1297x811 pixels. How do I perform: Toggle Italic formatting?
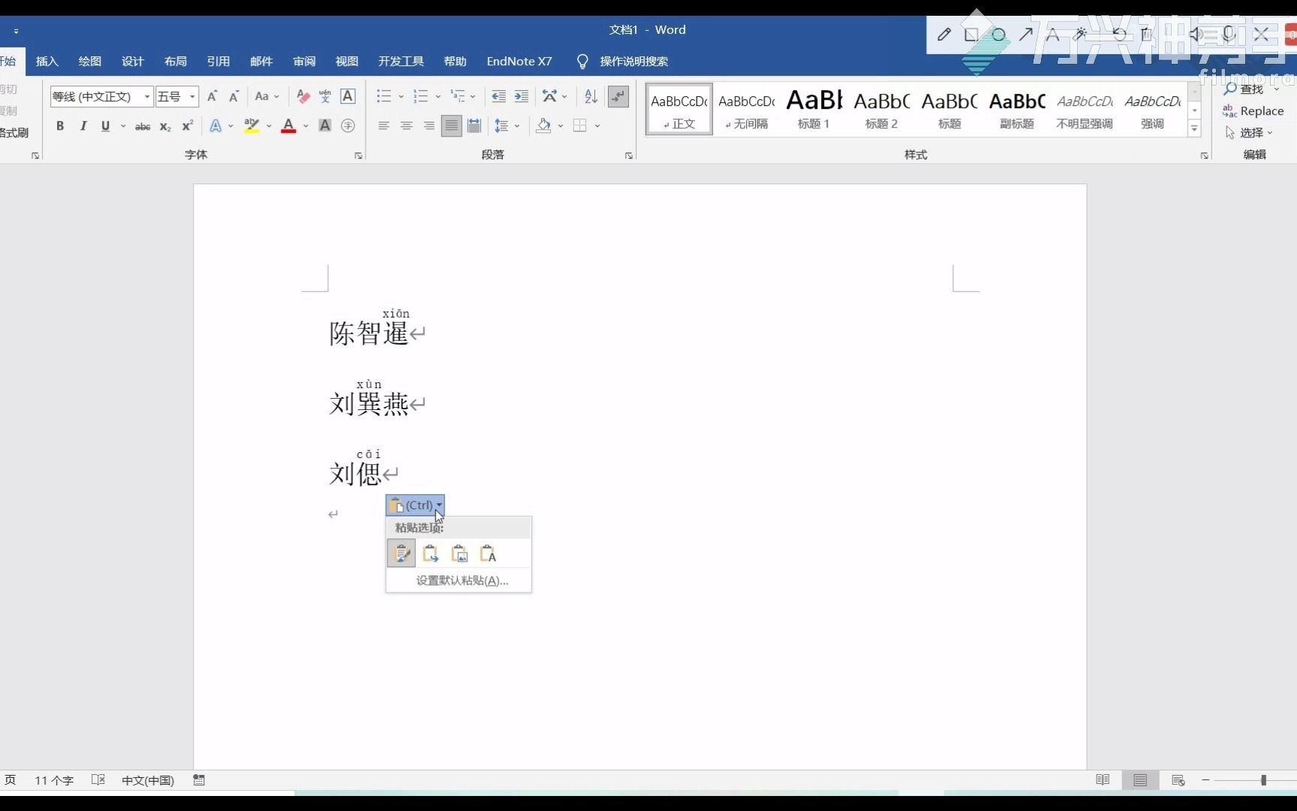tap(83, 125)
